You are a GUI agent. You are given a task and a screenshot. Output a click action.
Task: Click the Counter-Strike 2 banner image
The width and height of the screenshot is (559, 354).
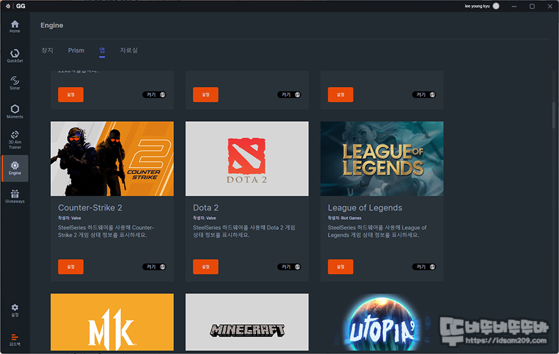pyautogui.click(x=112, y=158)
